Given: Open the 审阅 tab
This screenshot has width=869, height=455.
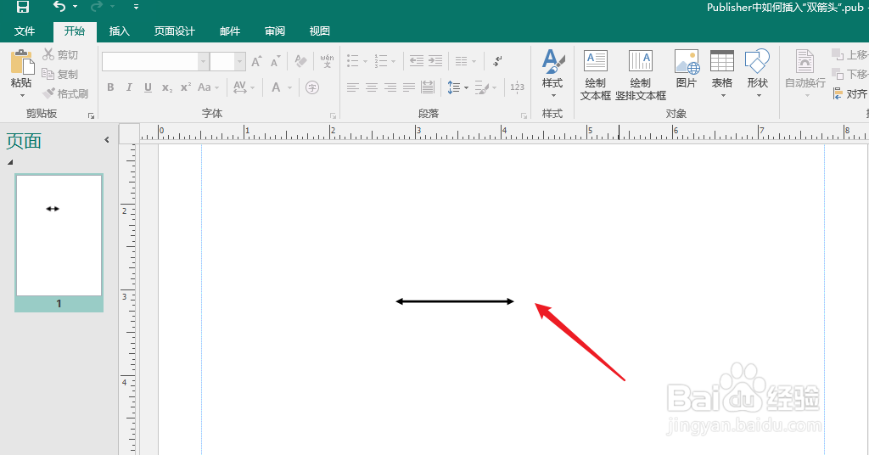Looking at the screenshot, I should pyautogui.click(x=275, y=31).
